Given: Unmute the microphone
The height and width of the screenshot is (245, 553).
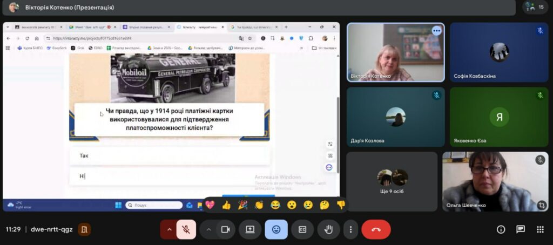Looking at the screenshot, I should pos(186,229).
